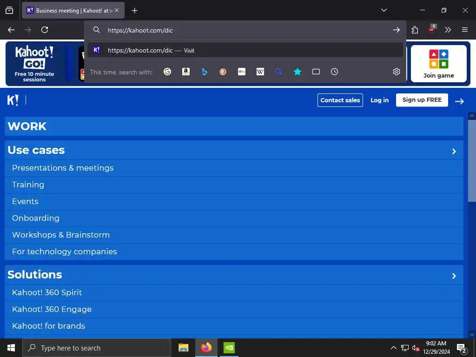Open File Explorer from taskbar

pyautogui.click(x=183, y=348)
